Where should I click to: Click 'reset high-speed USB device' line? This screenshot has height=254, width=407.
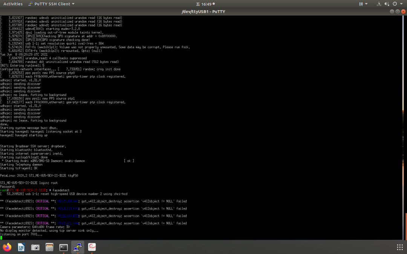point(64,194)
